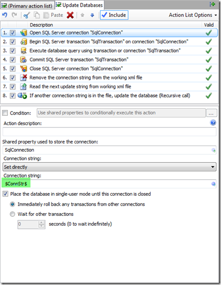Select the Update Databases tab
This screenshot has height=285, width=221.
pyautogui.click(x=80, y=5)
